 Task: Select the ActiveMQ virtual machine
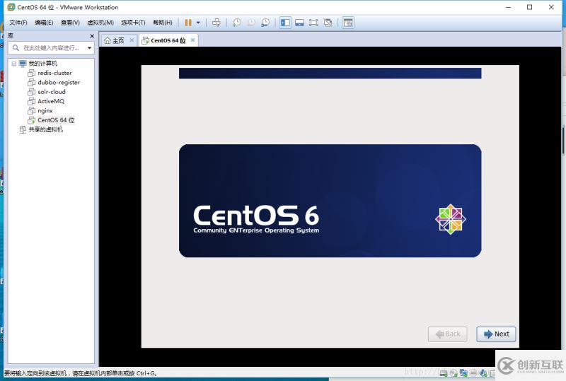(x=50, y=101)
